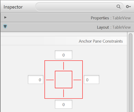Expand the Properties : TableView section
The height and width of the screenshot is (112, 134).
5,18
